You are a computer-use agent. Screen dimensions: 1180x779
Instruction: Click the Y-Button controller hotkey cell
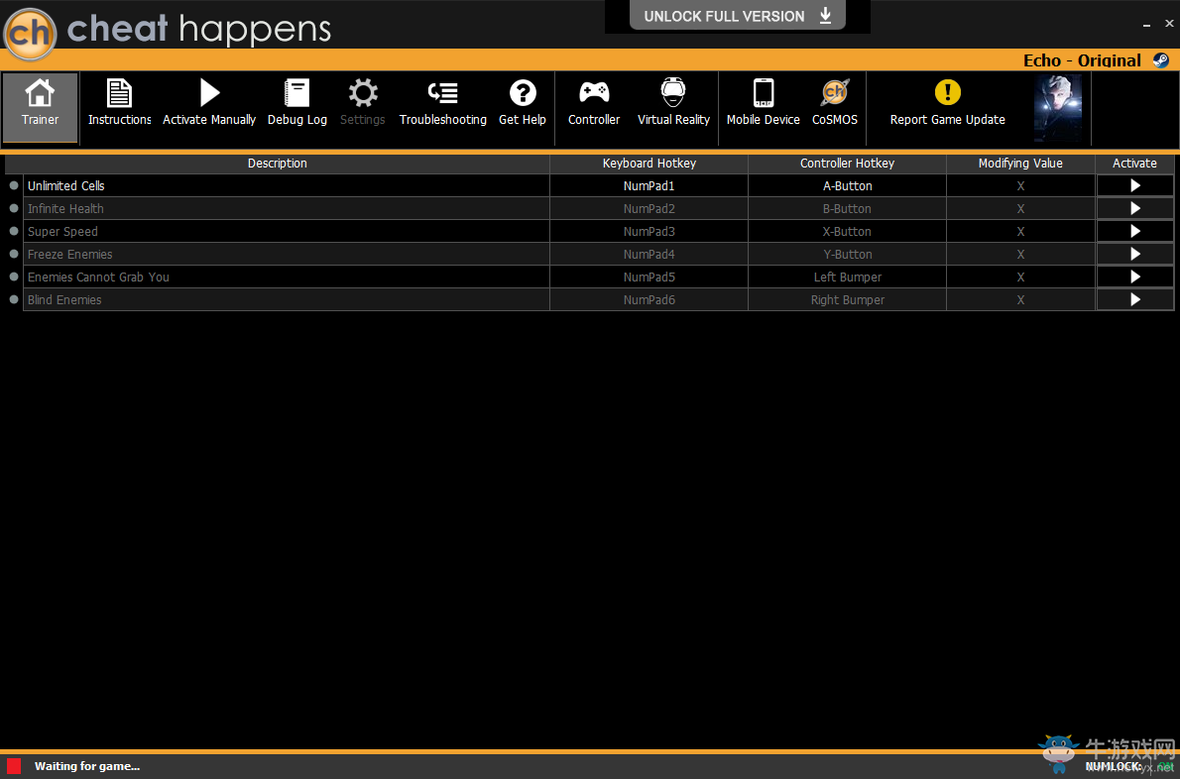[x=848, y=254]
